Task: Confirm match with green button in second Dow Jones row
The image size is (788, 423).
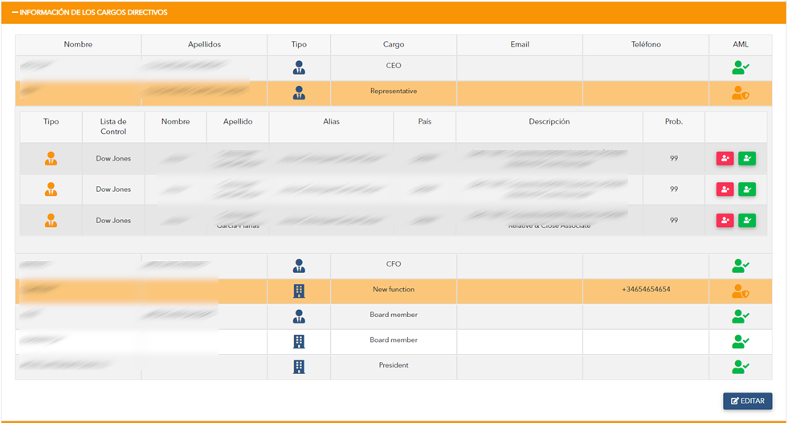Action: 747,189
